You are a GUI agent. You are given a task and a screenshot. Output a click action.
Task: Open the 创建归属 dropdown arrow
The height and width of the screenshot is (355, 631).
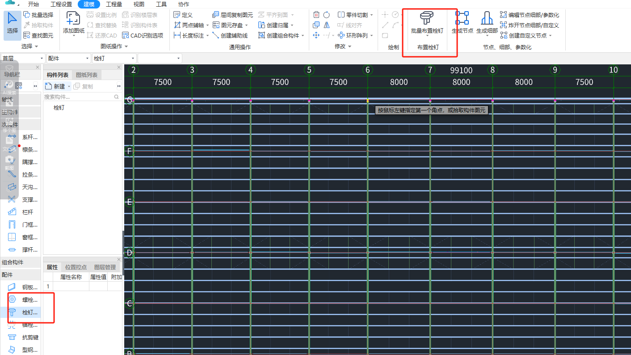click(292, 25)
